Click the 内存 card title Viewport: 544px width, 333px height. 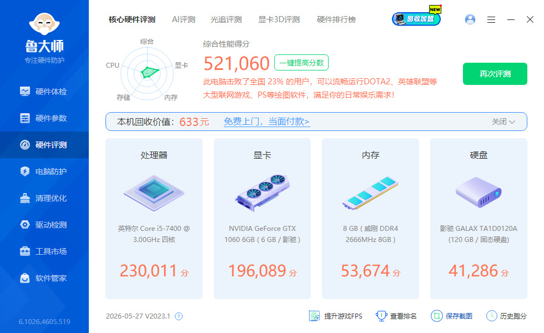(x=370, y=155)
